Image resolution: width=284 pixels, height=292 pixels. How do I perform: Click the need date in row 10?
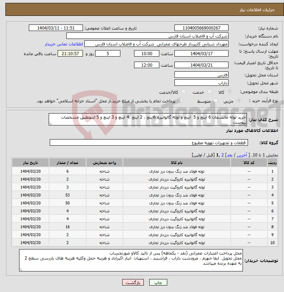tap(30, 243)
